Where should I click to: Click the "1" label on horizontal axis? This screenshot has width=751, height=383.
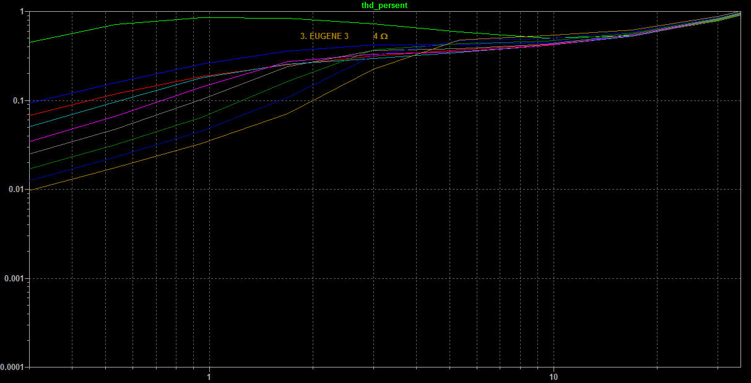coord(209,376)
